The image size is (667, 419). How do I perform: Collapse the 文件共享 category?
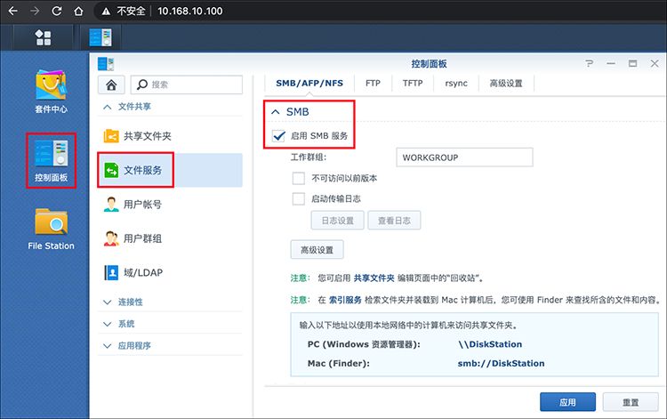108,107
